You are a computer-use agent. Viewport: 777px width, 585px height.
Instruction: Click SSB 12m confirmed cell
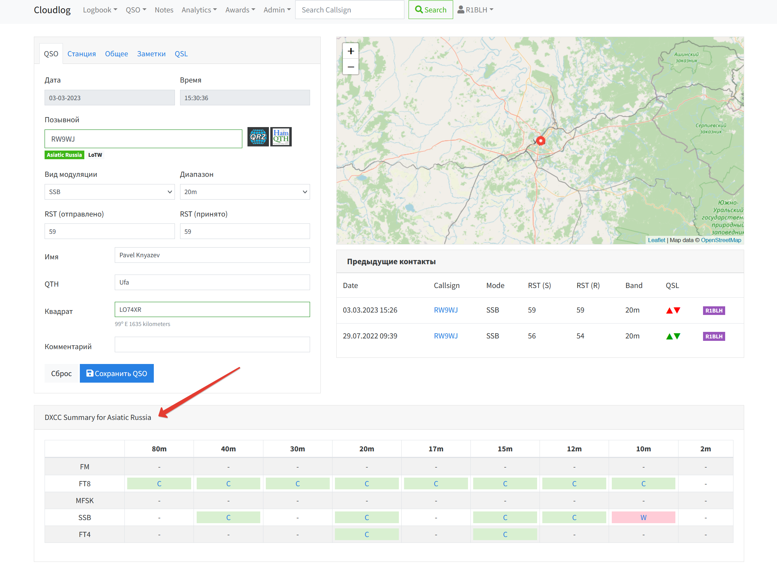click(574, 518)
